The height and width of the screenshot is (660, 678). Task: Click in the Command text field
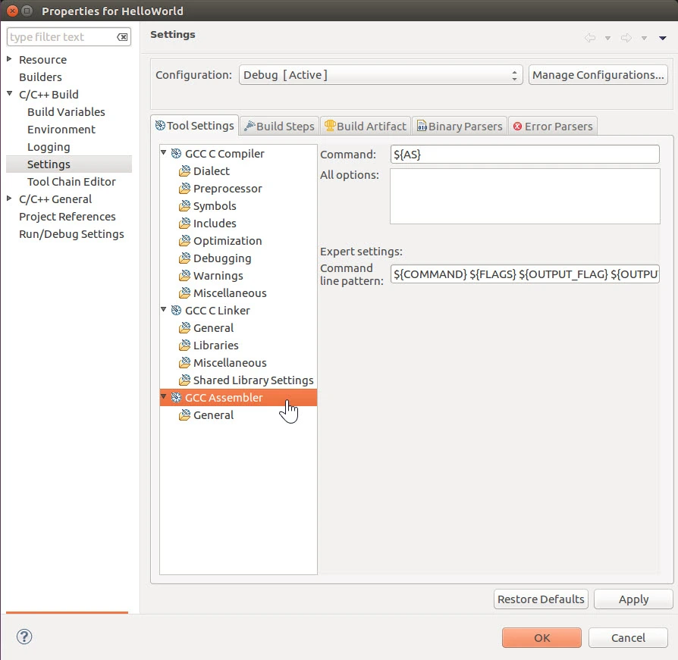coord(524,155)
